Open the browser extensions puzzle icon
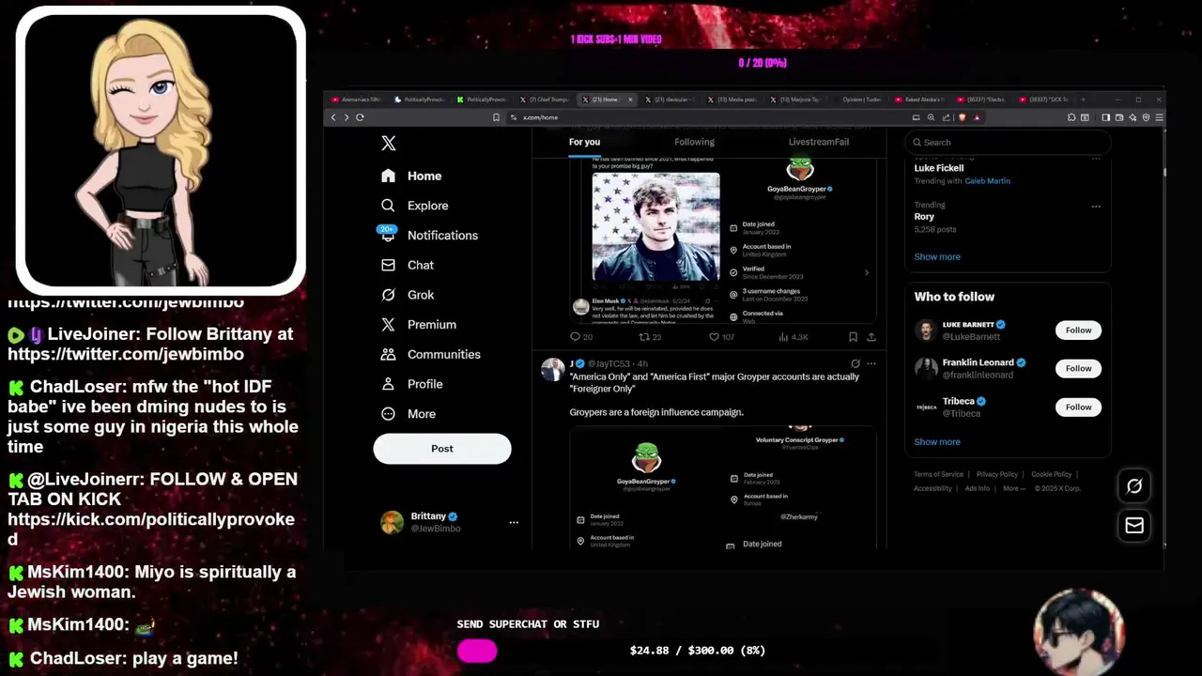1202x676 pixels. click(x=1071, y=117)
